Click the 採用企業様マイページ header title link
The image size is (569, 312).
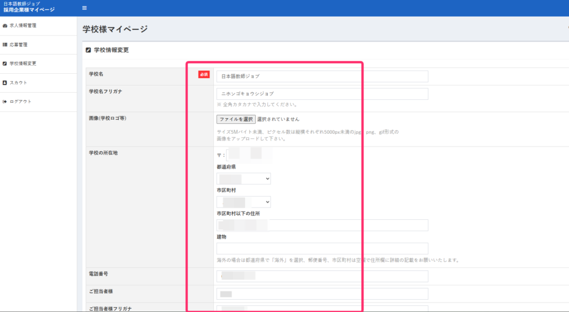[29, 10]
